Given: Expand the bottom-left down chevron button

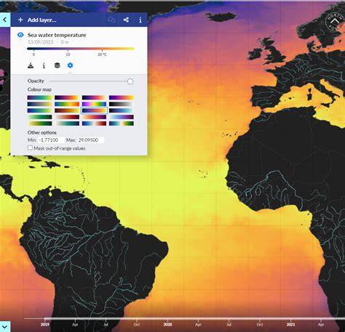Looking at the screenshot, I should 5,327.
